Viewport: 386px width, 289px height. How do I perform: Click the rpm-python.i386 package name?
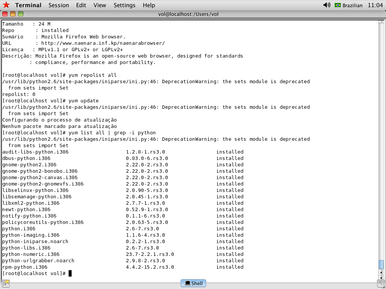coord(25,267)
